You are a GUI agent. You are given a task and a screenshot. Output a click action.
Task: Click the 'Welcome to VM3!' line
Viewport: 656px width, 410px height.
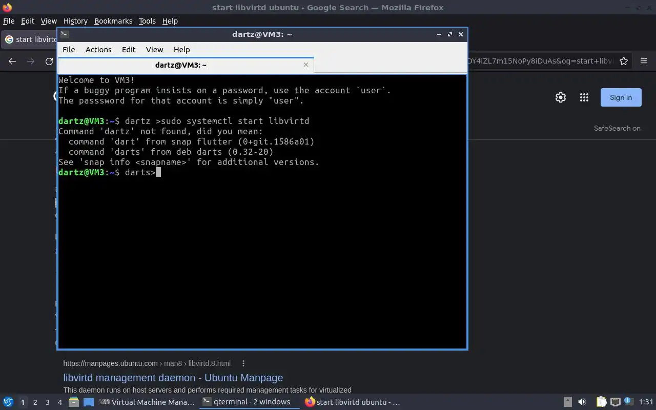(x=97, y=80)
